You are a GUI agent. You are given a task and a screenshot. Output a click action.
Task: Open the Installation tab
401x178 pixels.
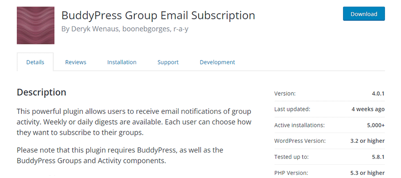point(122,62)
